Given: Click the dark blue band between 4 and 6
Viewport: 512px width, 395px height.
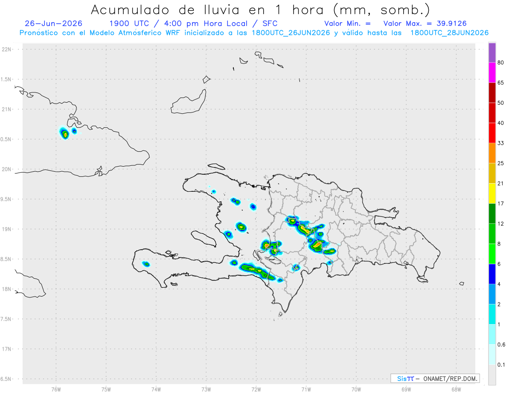Looking at the screenshot, I should (492, 274).
